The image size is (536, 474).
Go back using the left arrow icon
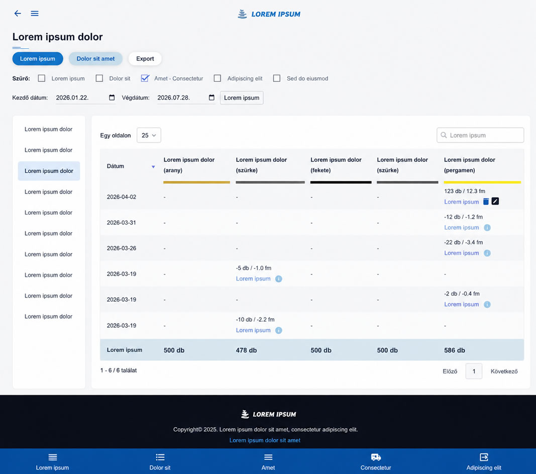(x=18, y=14)
